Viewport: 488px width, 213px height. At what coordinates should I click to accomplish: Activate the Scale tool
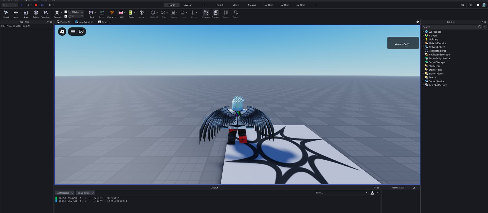[26, 14]
